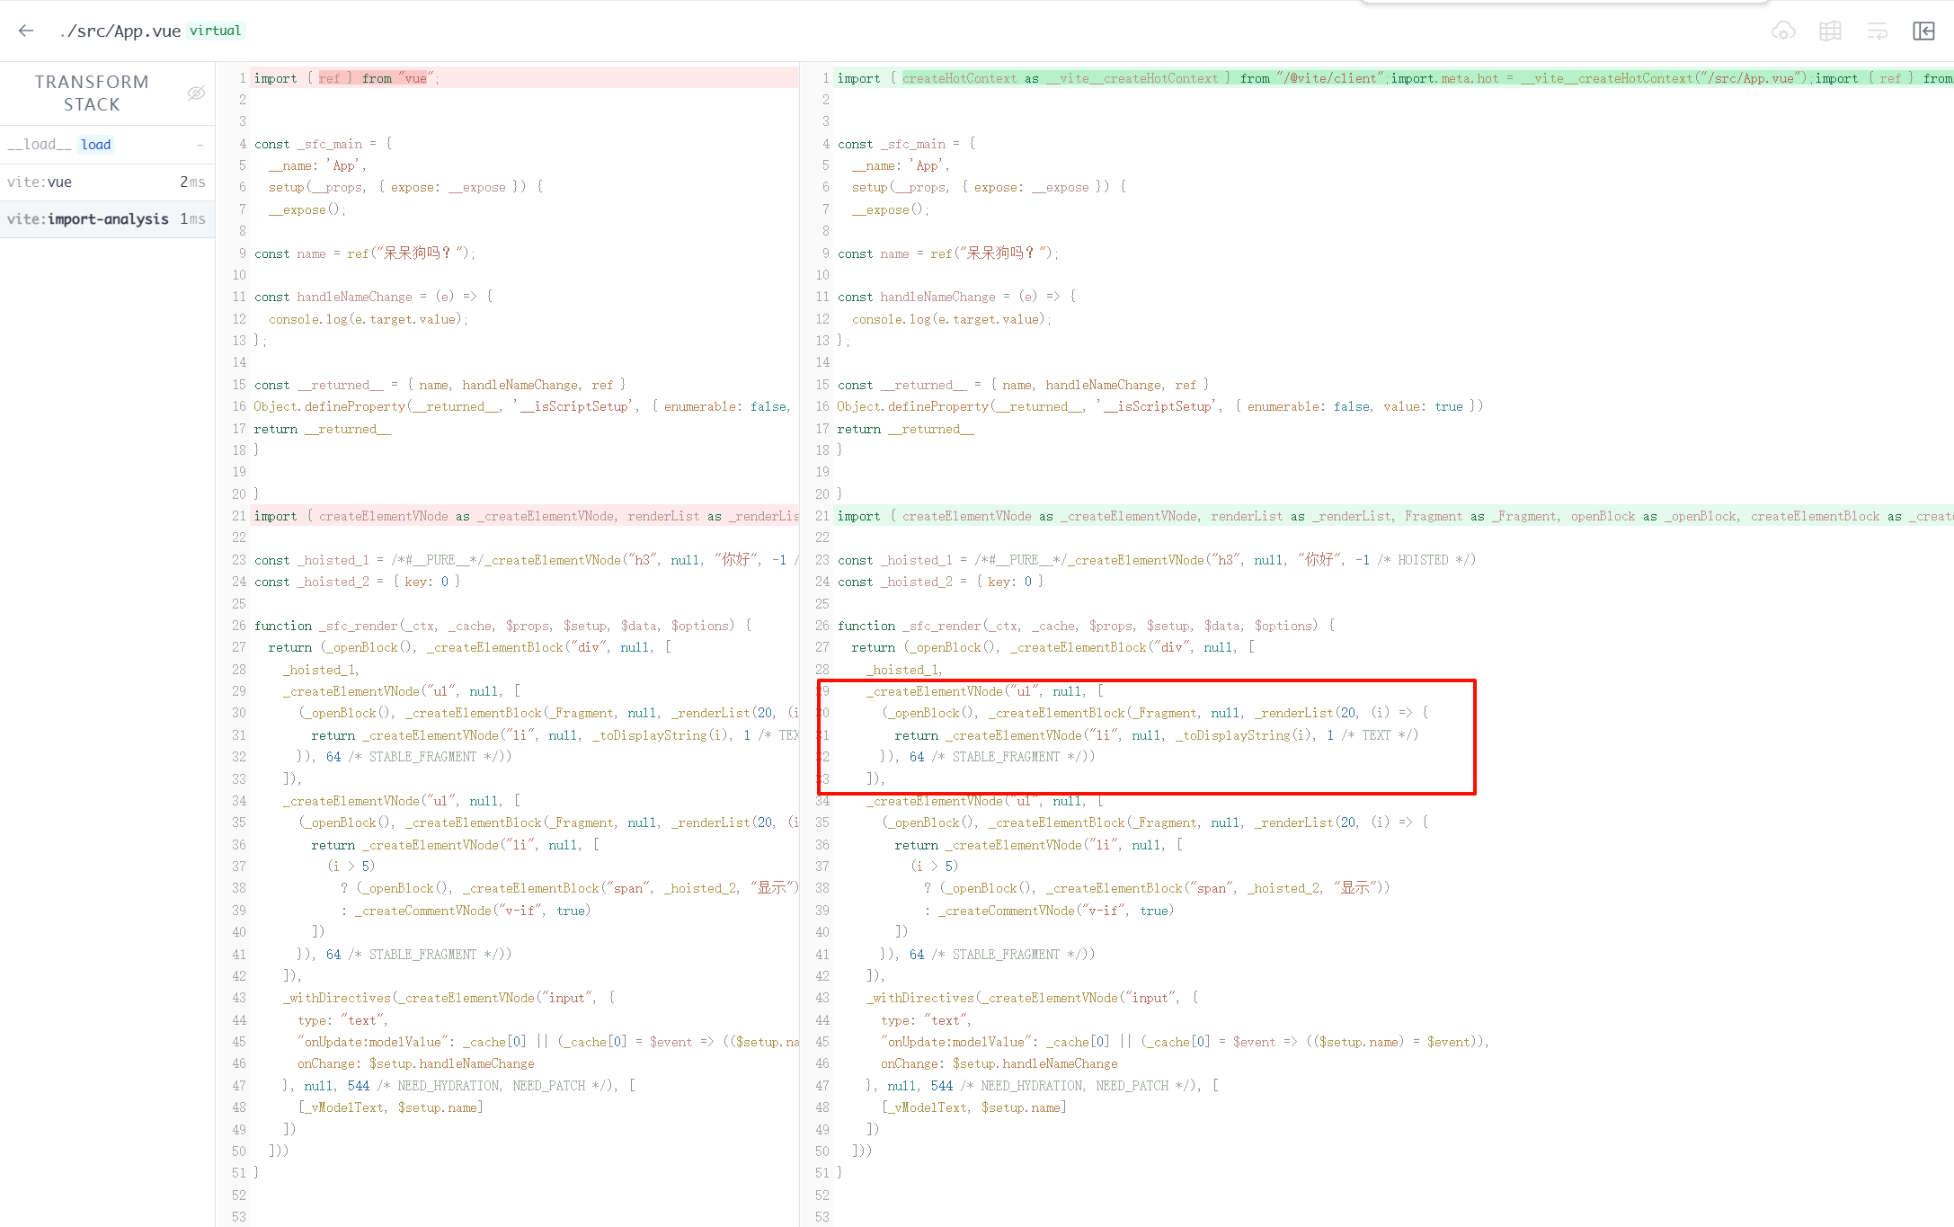Toggle line wrapping icon
The image size is (1954, 1227).
(x=1877, y=31)
